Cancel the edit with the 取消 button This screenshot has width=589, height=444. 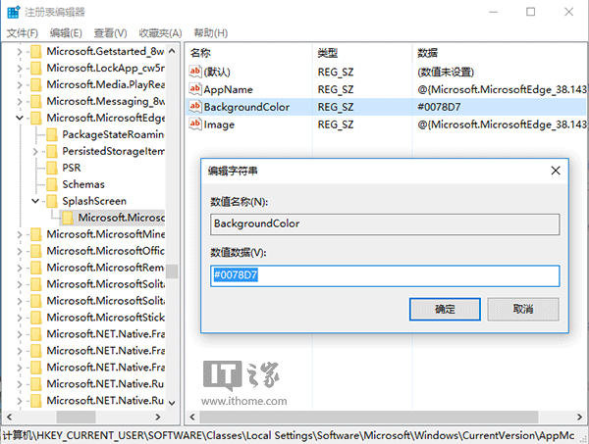tap(523, 310)
